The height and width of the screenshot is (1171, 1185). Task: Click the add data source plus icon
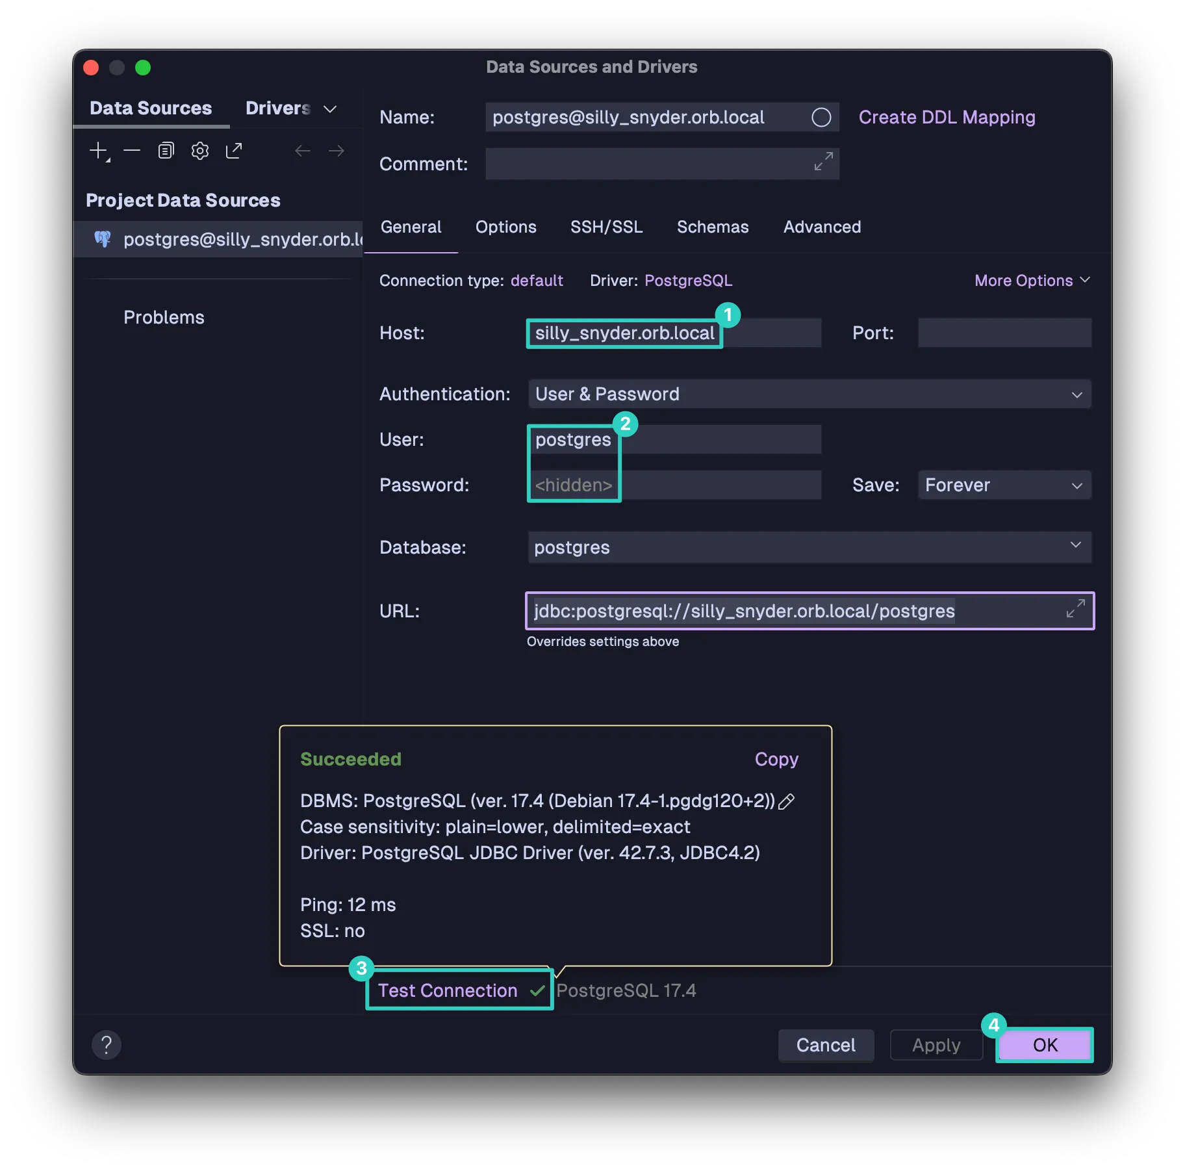[x=99, y=151]
